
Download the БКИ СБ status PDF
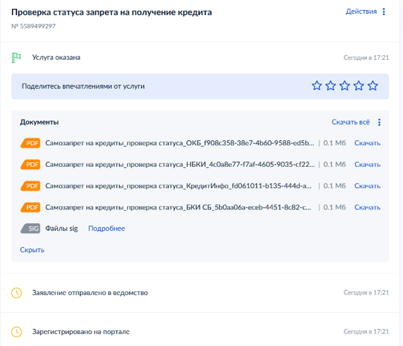pos(367,208)
